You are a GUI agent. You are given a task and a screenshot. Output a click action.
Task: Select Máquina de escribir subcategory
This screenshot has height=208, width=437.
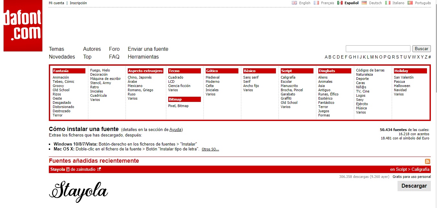105,79
